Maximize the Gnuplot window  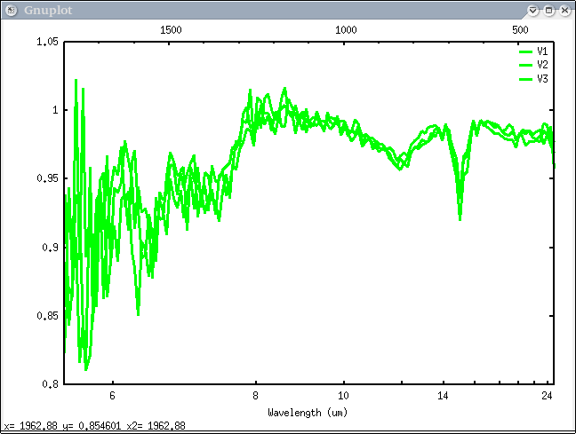(x=548, y=11)
